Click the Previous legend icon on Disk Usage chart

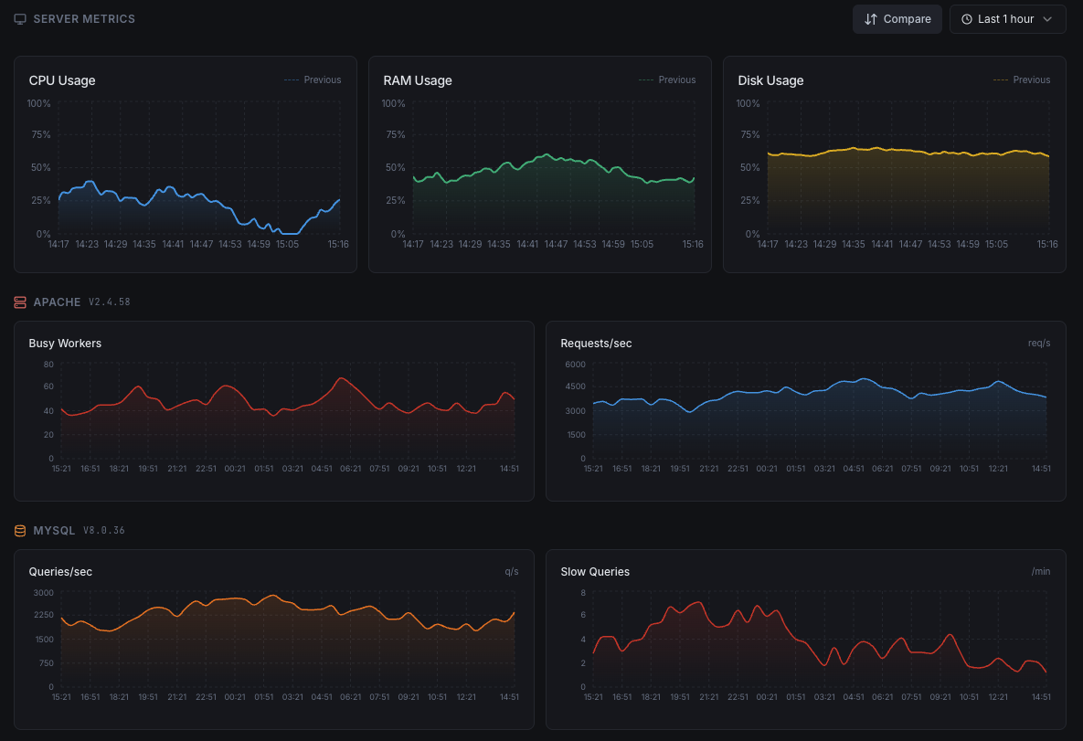pyautogui.click(x=1002, y=79)
